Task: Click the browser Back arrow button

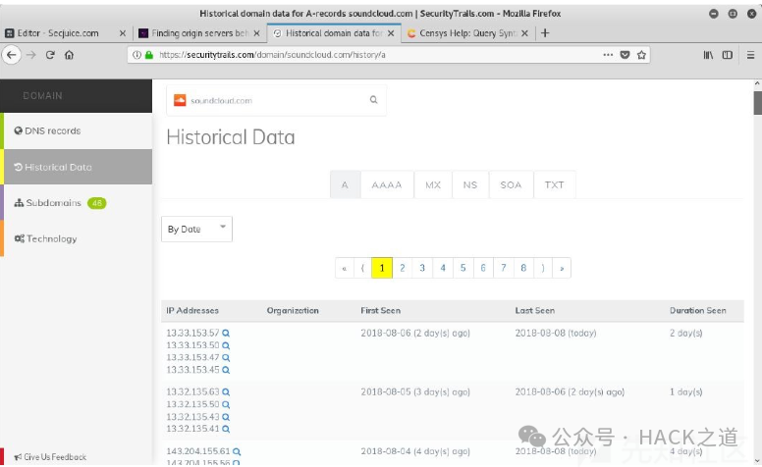Action: coord(12,55)
